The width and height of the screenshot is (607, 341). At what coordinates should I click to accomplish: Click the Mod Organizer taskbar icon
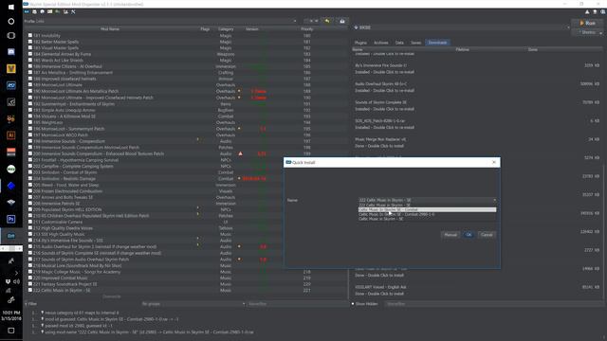point(11,236)
